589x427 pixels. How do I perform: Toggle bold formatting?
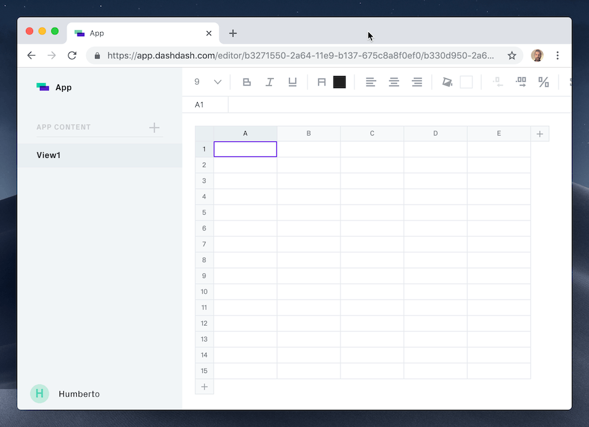click(x=246, y=82)
